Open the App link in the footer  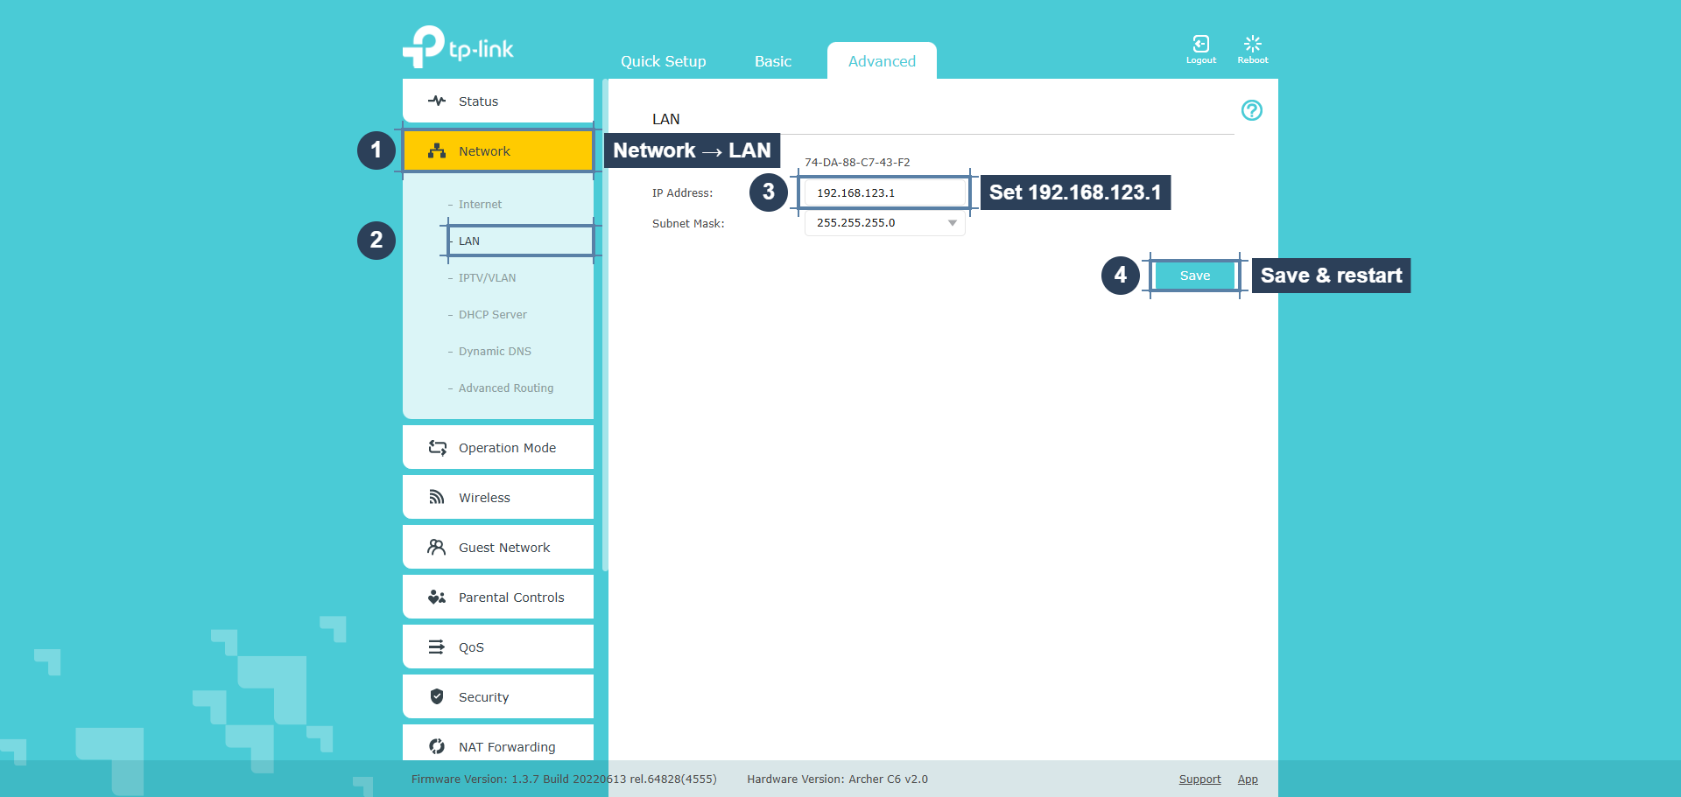point(1248,780)
